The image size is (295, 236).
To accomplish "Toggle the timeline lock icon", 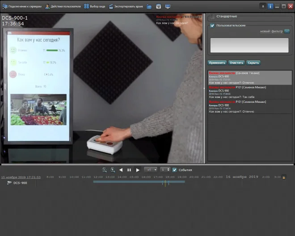I will coord(284,177).
